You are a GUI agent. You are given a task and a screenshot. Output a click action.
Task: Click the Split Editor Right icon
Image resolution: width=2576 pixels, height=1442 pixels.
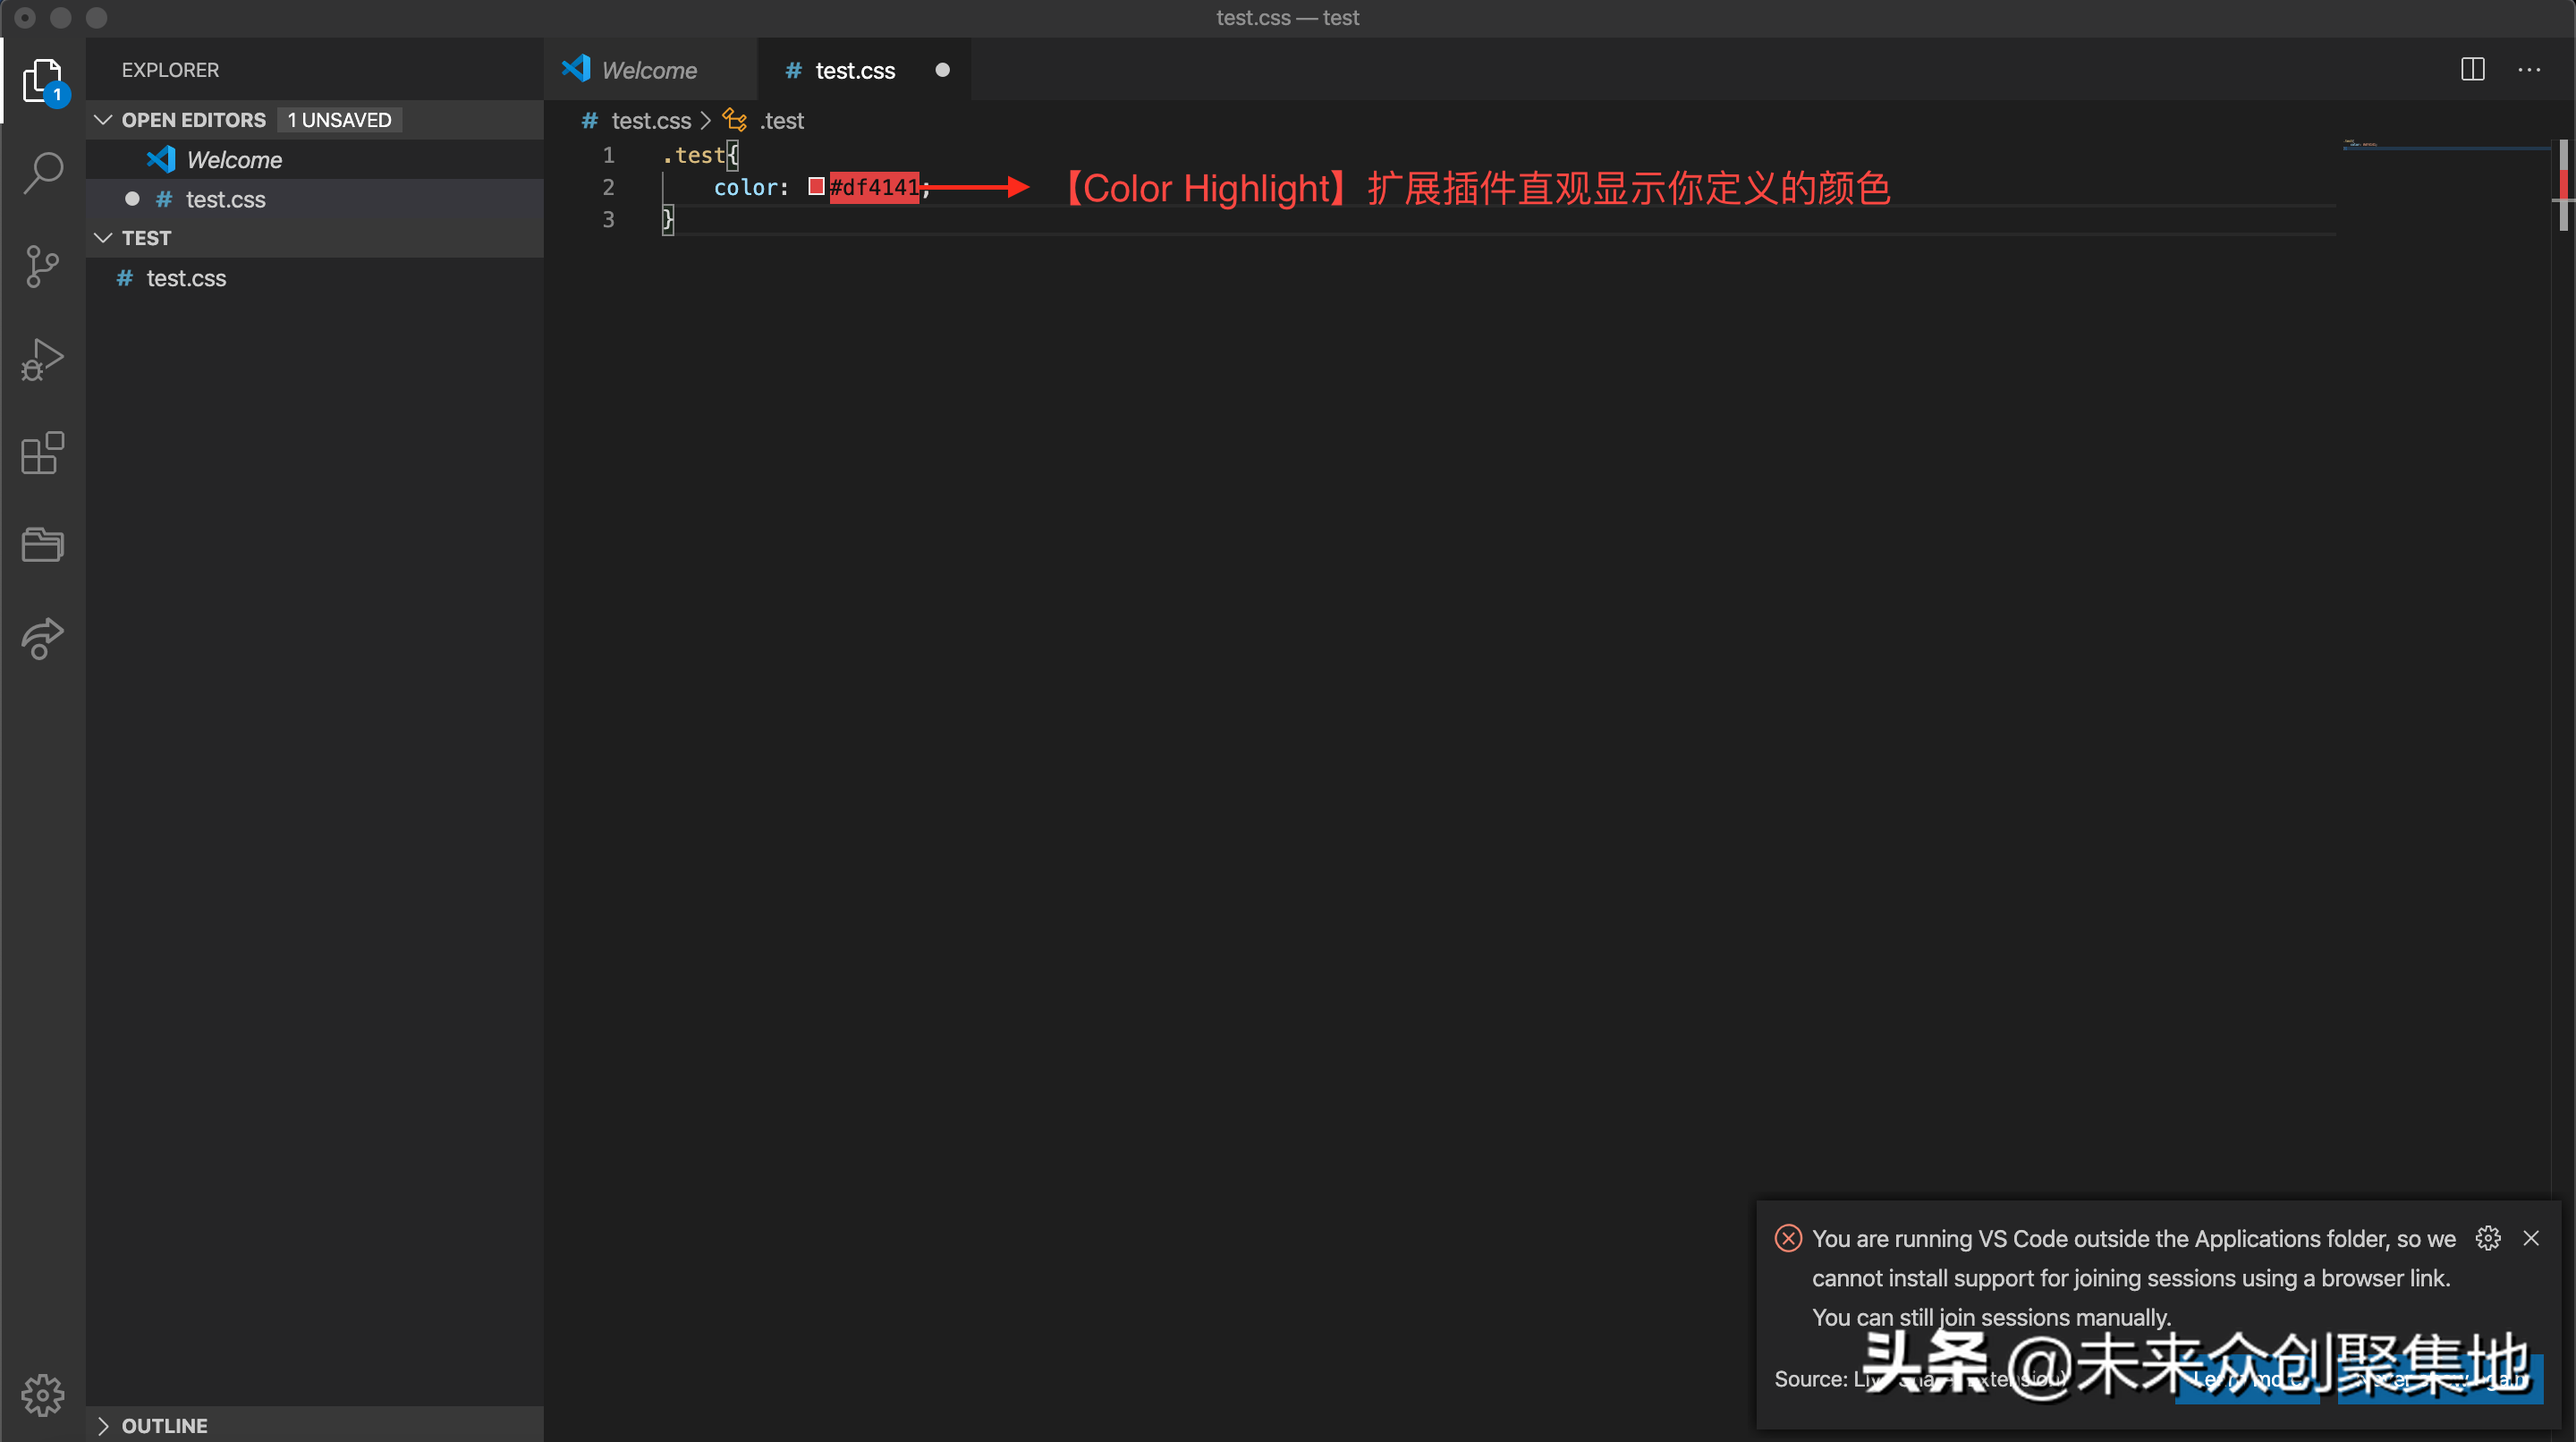(2472, 69)
